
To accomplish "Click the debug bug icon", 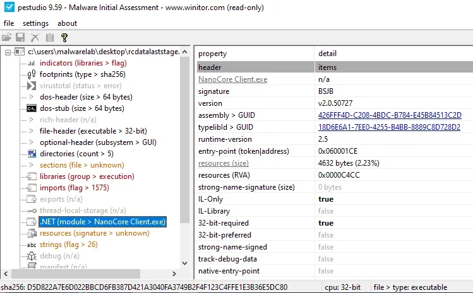I will (32, 256).
